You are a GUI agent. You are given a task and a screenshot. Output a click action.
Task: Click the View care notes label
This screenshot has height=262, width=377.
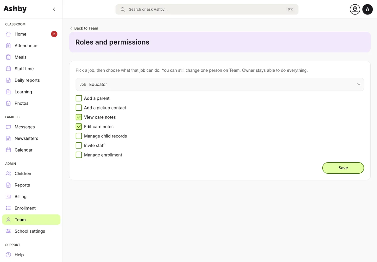point(100,117)
